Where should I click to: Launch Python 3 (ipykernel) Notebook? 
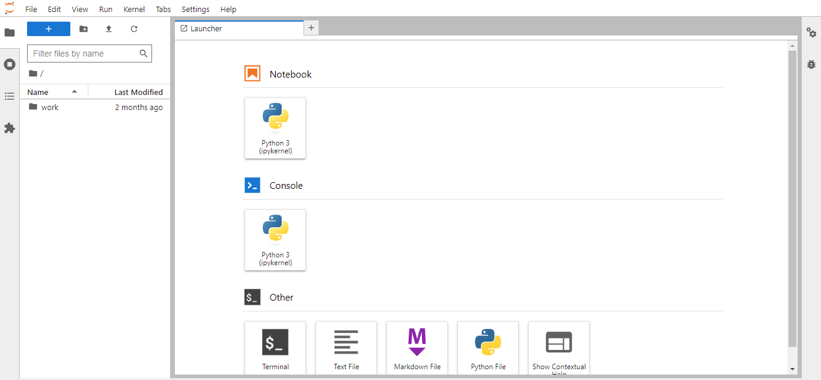click(275, 128)
